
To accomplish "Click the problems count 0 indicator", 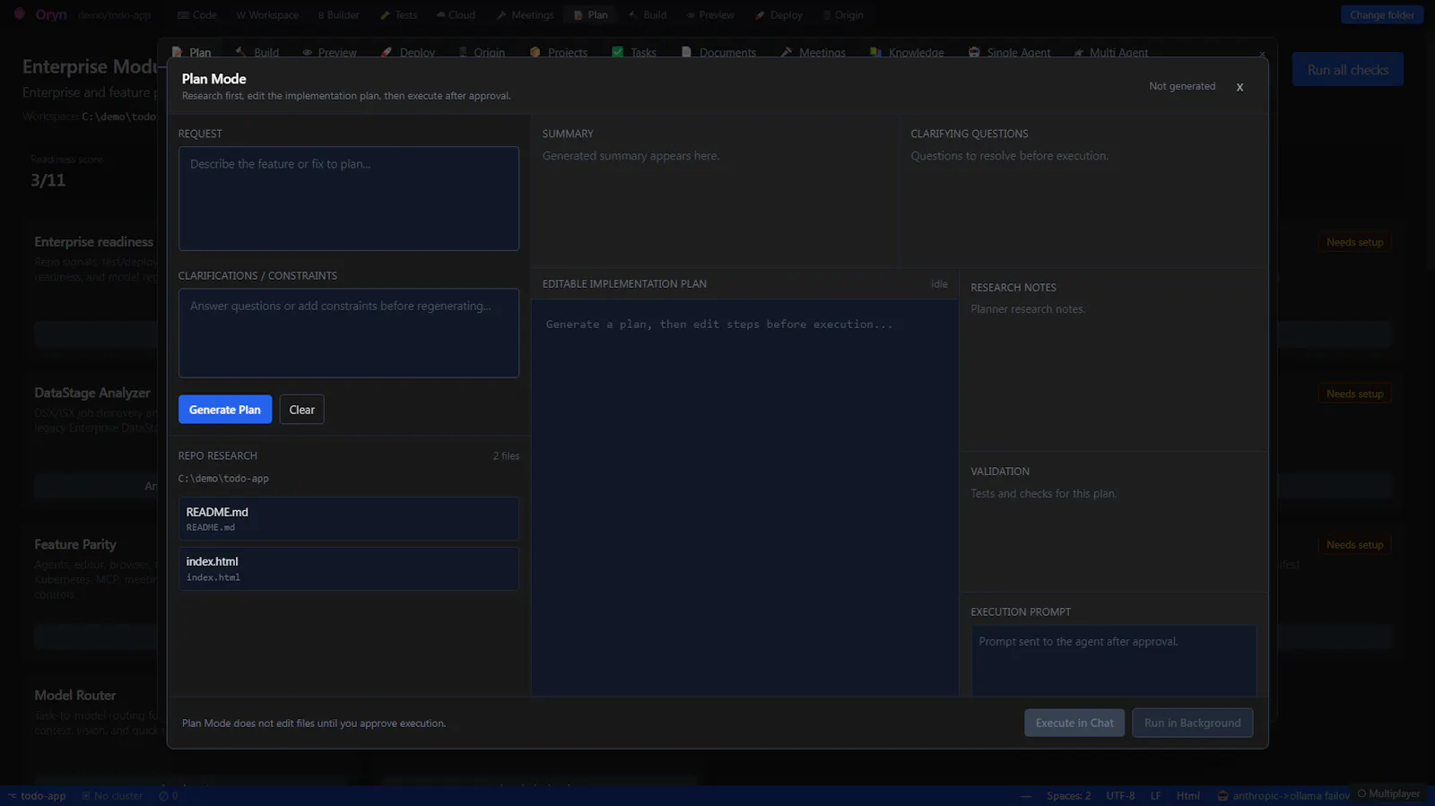I will 169,795.
